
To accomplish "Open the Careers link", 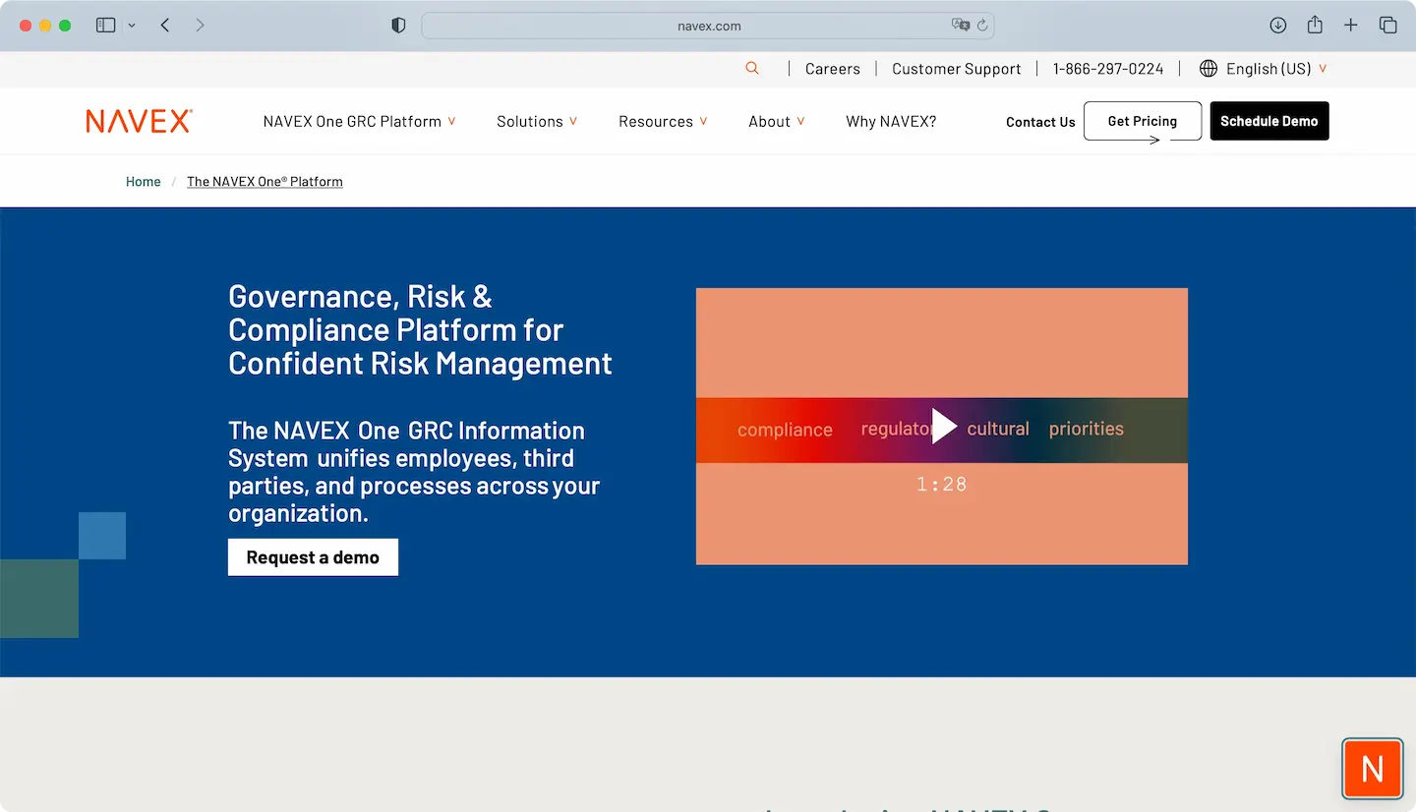I will click(x=833, y=69).
